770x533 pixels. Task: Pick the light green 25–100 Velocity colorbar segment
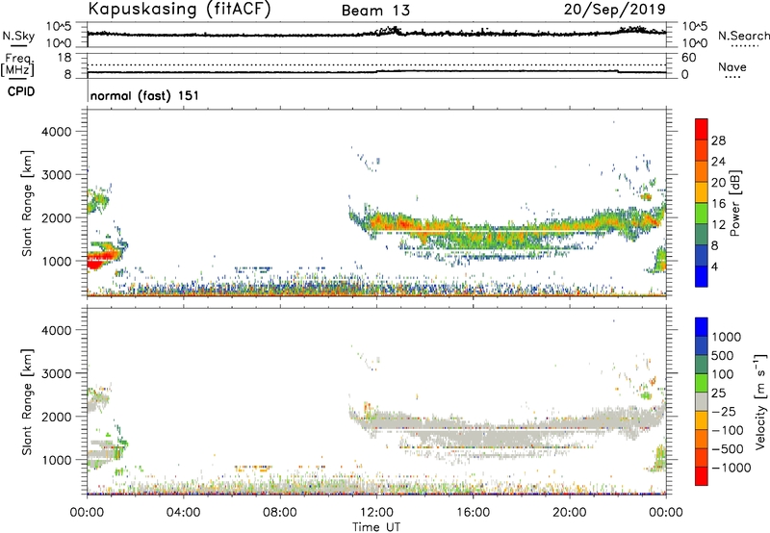coord(702,383)
